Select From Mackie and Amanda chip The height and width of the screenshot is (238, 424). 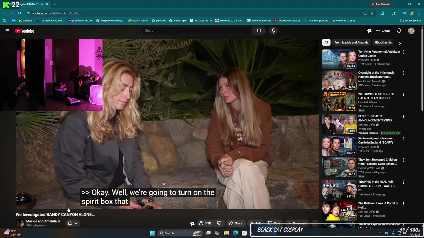351,42
